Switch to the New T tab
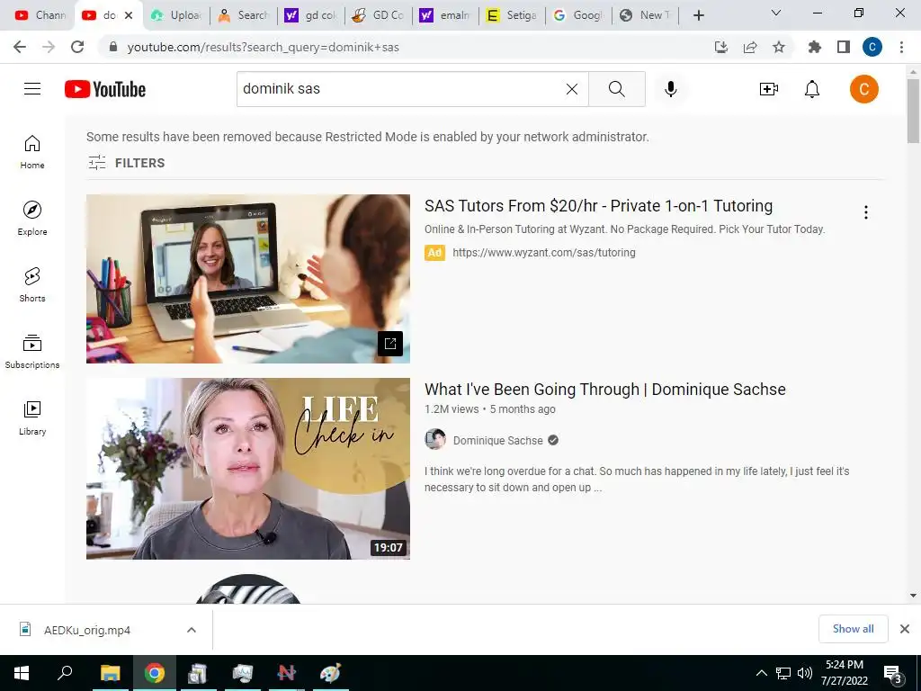This screenshot has height=691, width=921. coord(645,15)
